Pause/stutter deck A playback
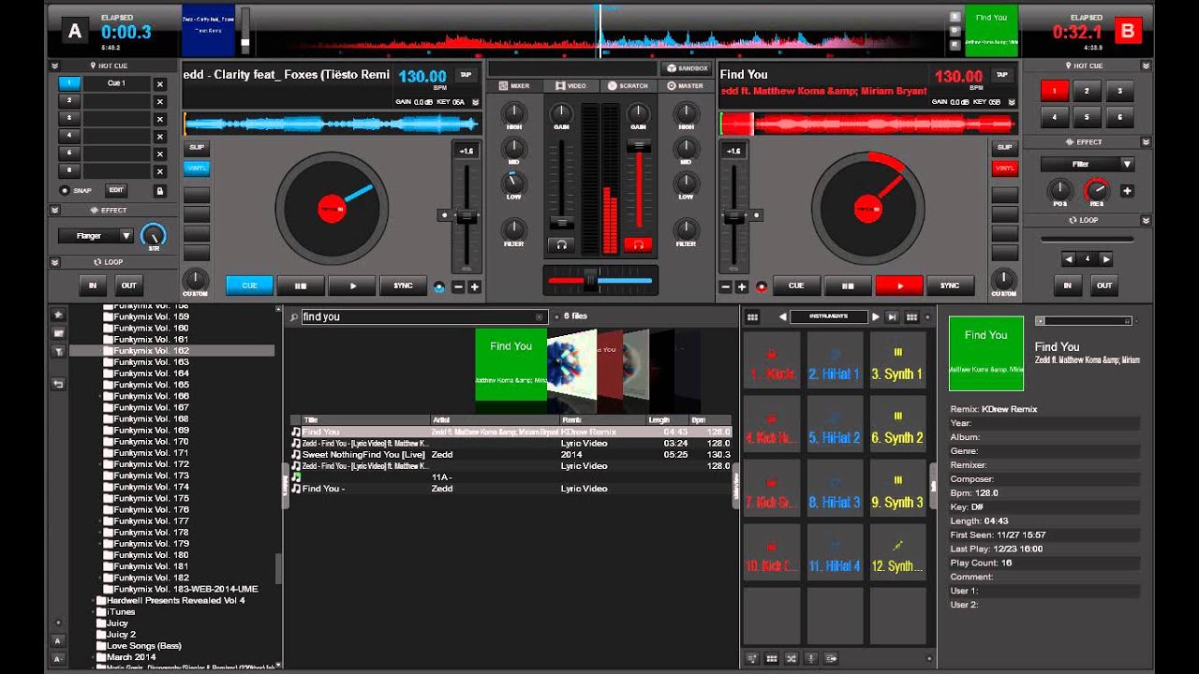Image resolution: width=1199 pixels, height=674 pixels. (301, 286)
